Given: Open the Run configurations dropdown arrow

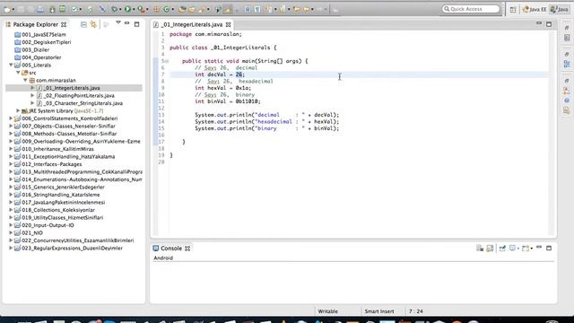Looking at the screenshot, I should [x=134, y=9].
